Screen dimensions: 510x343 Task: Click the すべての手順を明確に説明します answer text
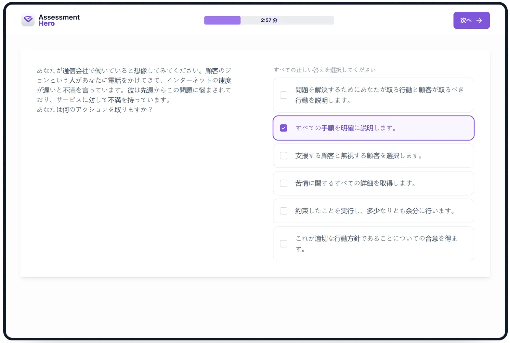[x=346, y=128]
